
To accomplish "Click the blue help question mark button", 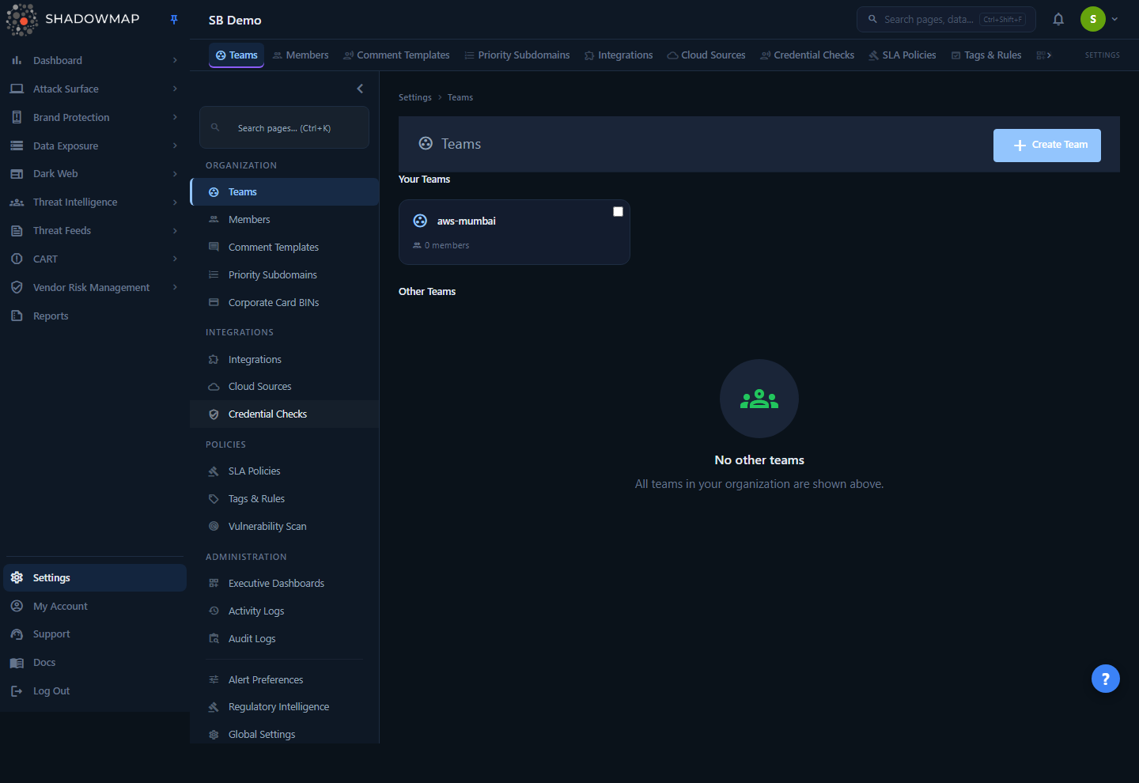I will click(1106, 679).
